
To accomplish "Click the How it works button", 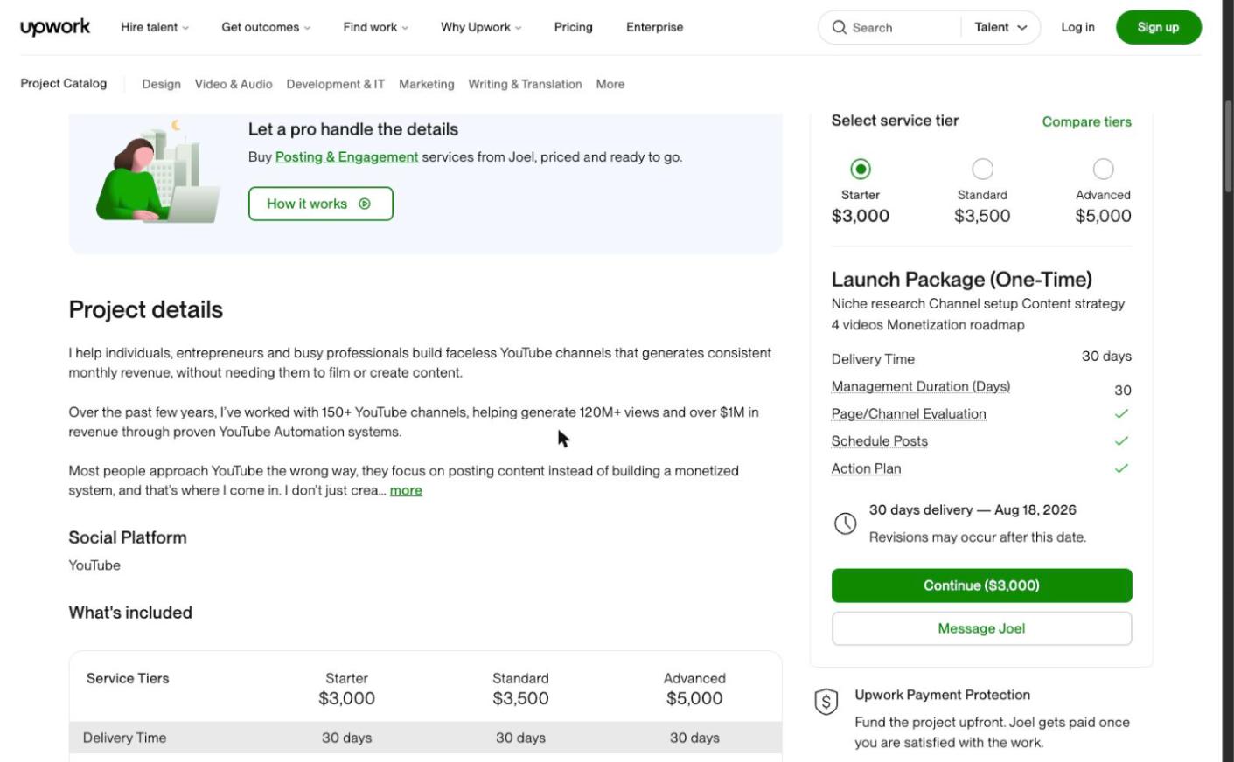I will click(321, 204).
